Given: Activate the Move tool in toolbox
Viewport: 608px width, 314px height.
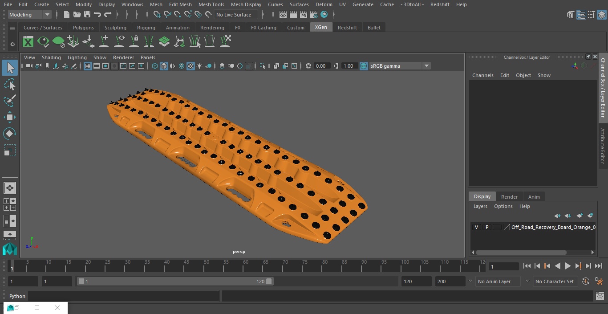Looking at the screenshot, I should [10, 117].
